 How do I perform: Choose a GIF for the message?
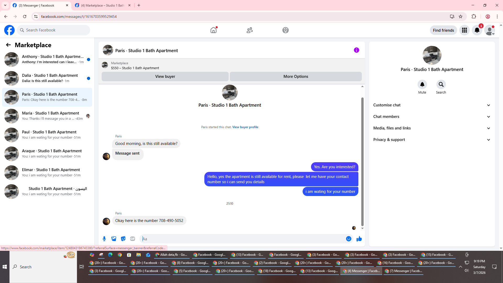(133, 239)
